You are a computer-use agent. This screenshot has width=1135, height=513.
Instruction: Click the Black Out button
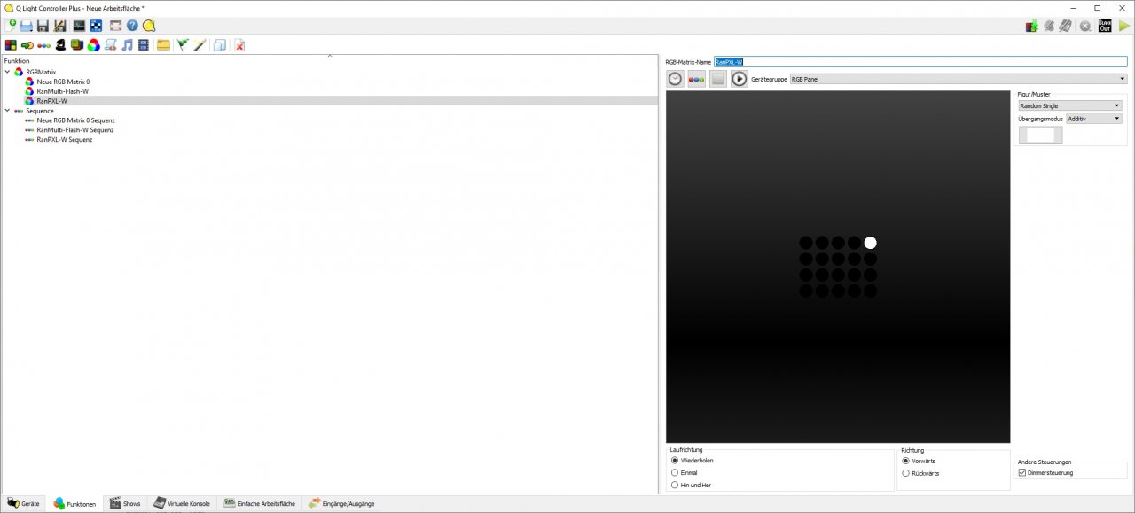point(1105,26)
